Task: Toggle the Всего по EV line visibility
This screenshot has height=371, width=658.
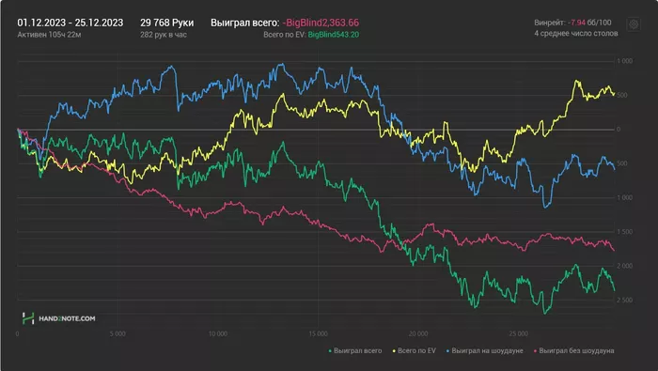Action: coord(416,351)
